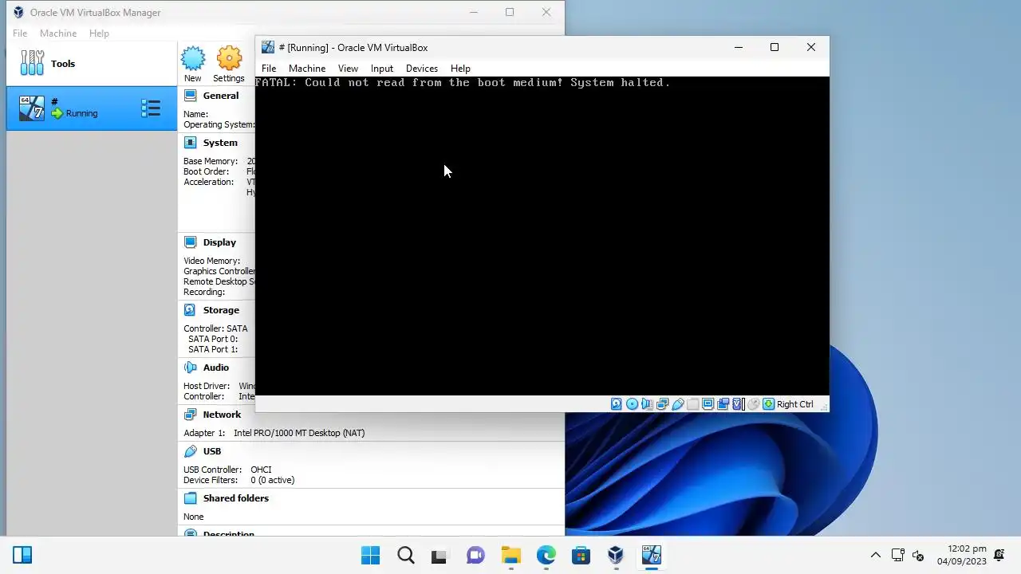Click the optical drive icon in VM status bar
Screen dimensions: 1021x574
(x=632, y=404)
